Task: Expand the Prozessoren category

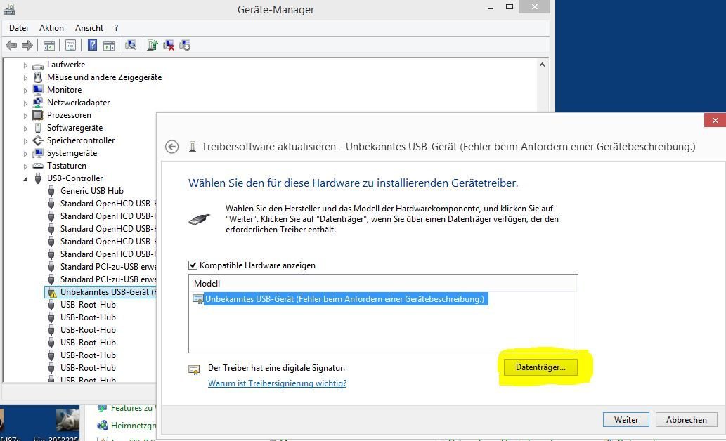Action: [26, 115]
